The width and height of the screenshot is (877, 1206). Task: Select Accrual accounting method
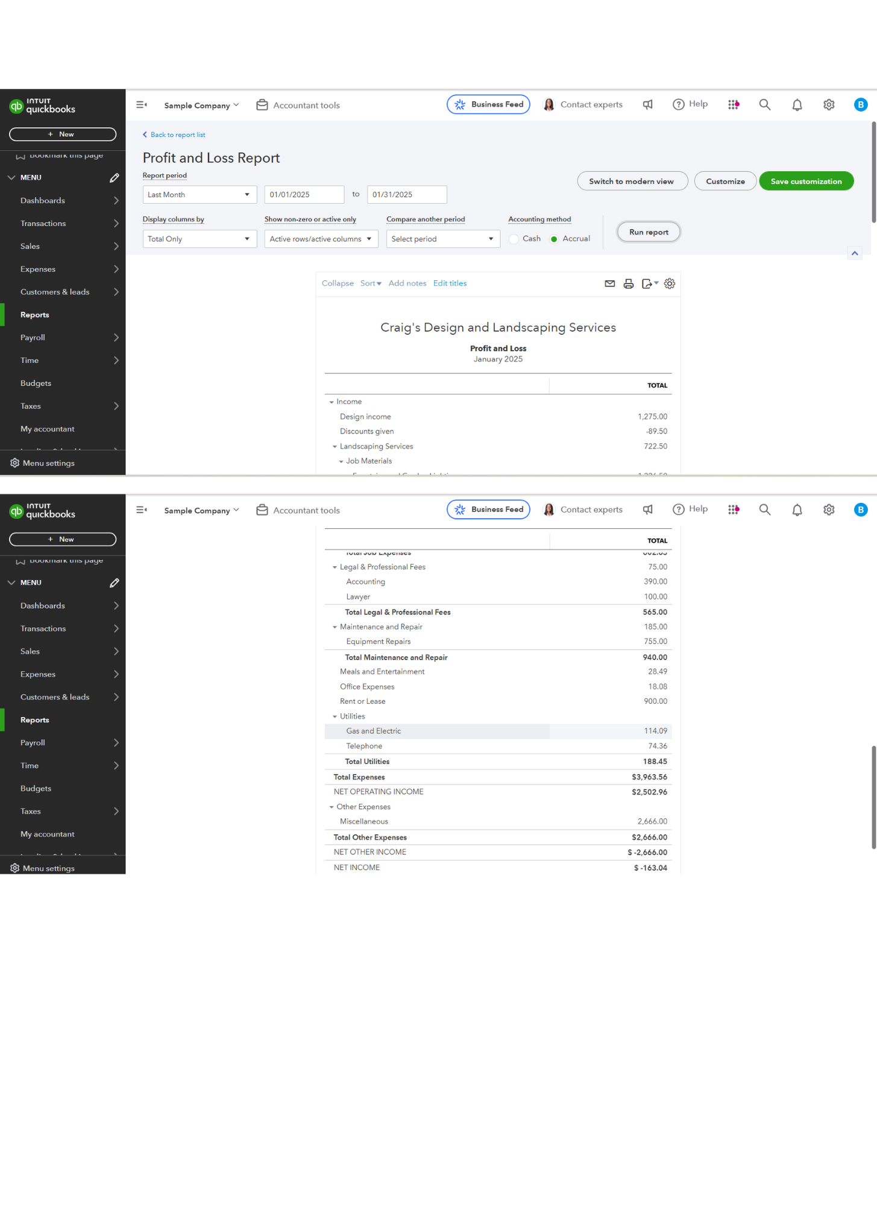pyautogui.click(x=554, y=239)
